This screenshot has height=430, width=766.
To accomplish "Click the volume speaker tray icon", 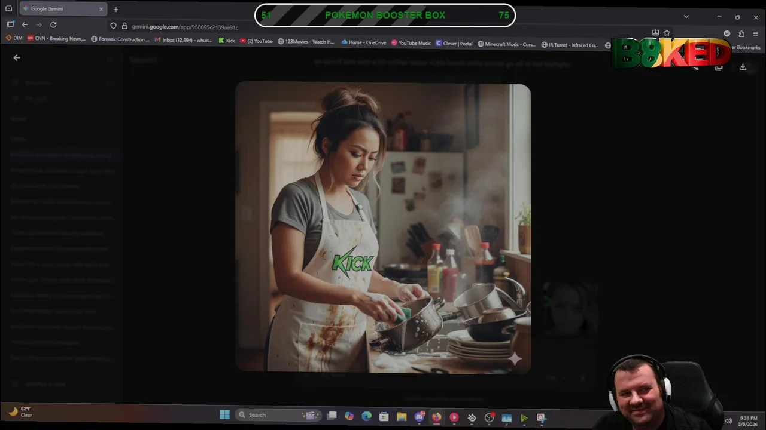I will pyautogui.click(x=728, y=421).
